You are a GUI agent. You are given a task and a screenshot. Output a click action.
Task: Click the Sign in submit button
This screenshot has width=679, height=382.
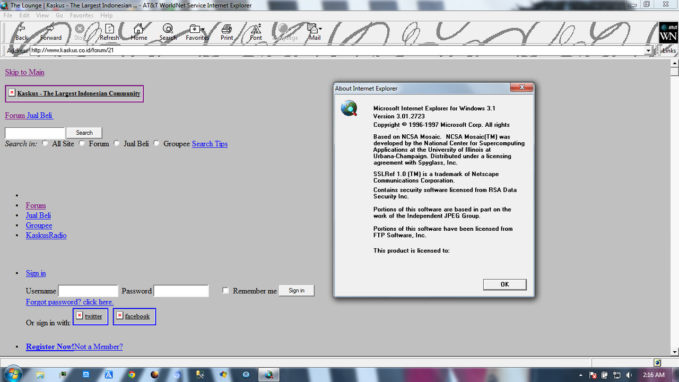point(297,290)
